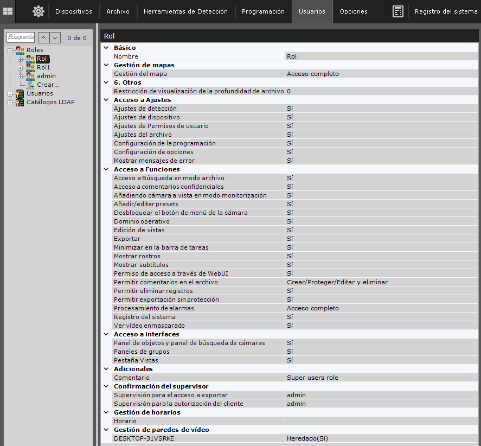Expand the Rol1 tree node
The width and height of the screenshot is (481, 446).
coord(20,67)
